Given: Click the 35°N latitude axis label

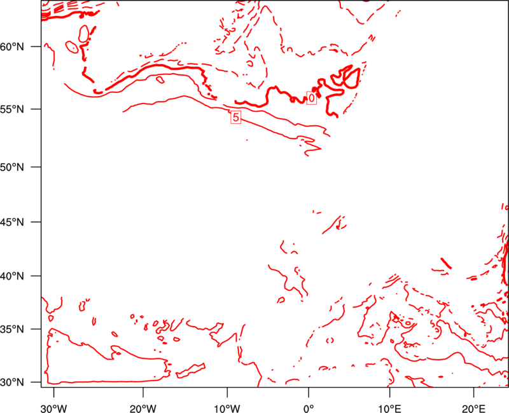Looking at the screenshot, I should pyautogui.click(x=12, y=329).
